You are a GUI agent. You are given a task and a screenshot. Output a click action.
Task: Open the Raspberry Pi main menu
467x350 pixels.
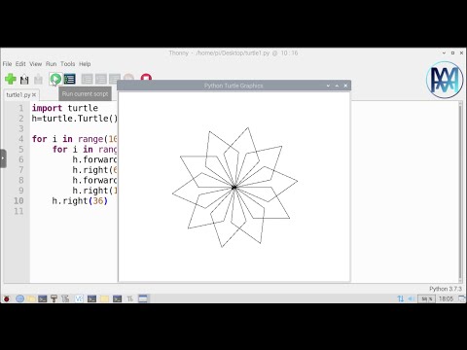click(7, 298)
